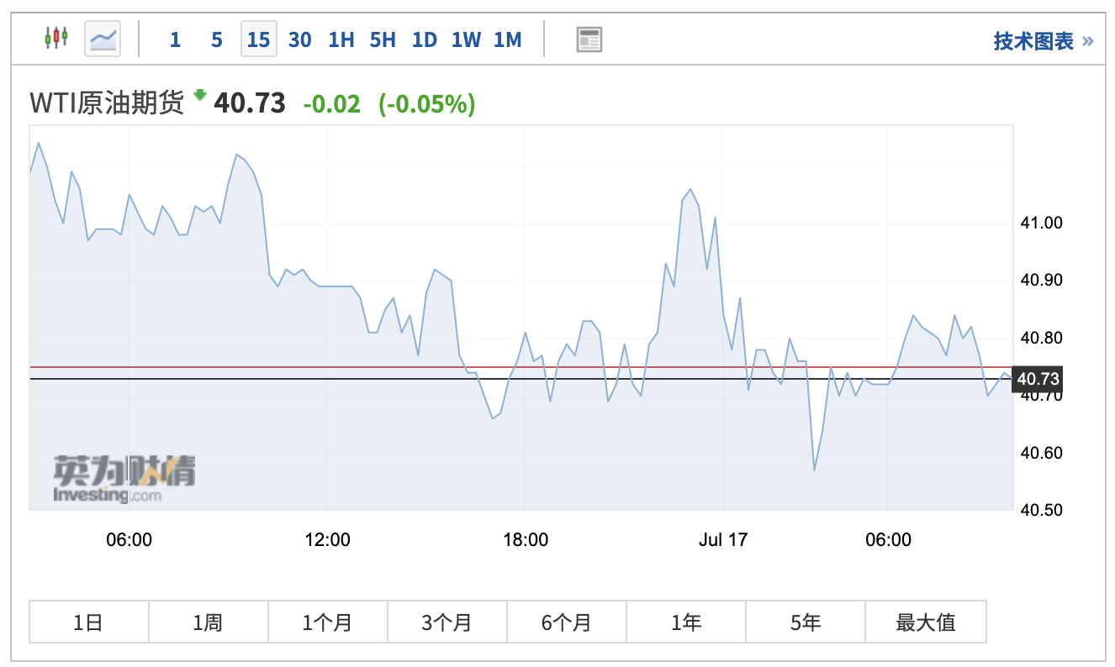1115x667 pixels.
Task: Select the 5年 range button
Action: pos(805,622)
